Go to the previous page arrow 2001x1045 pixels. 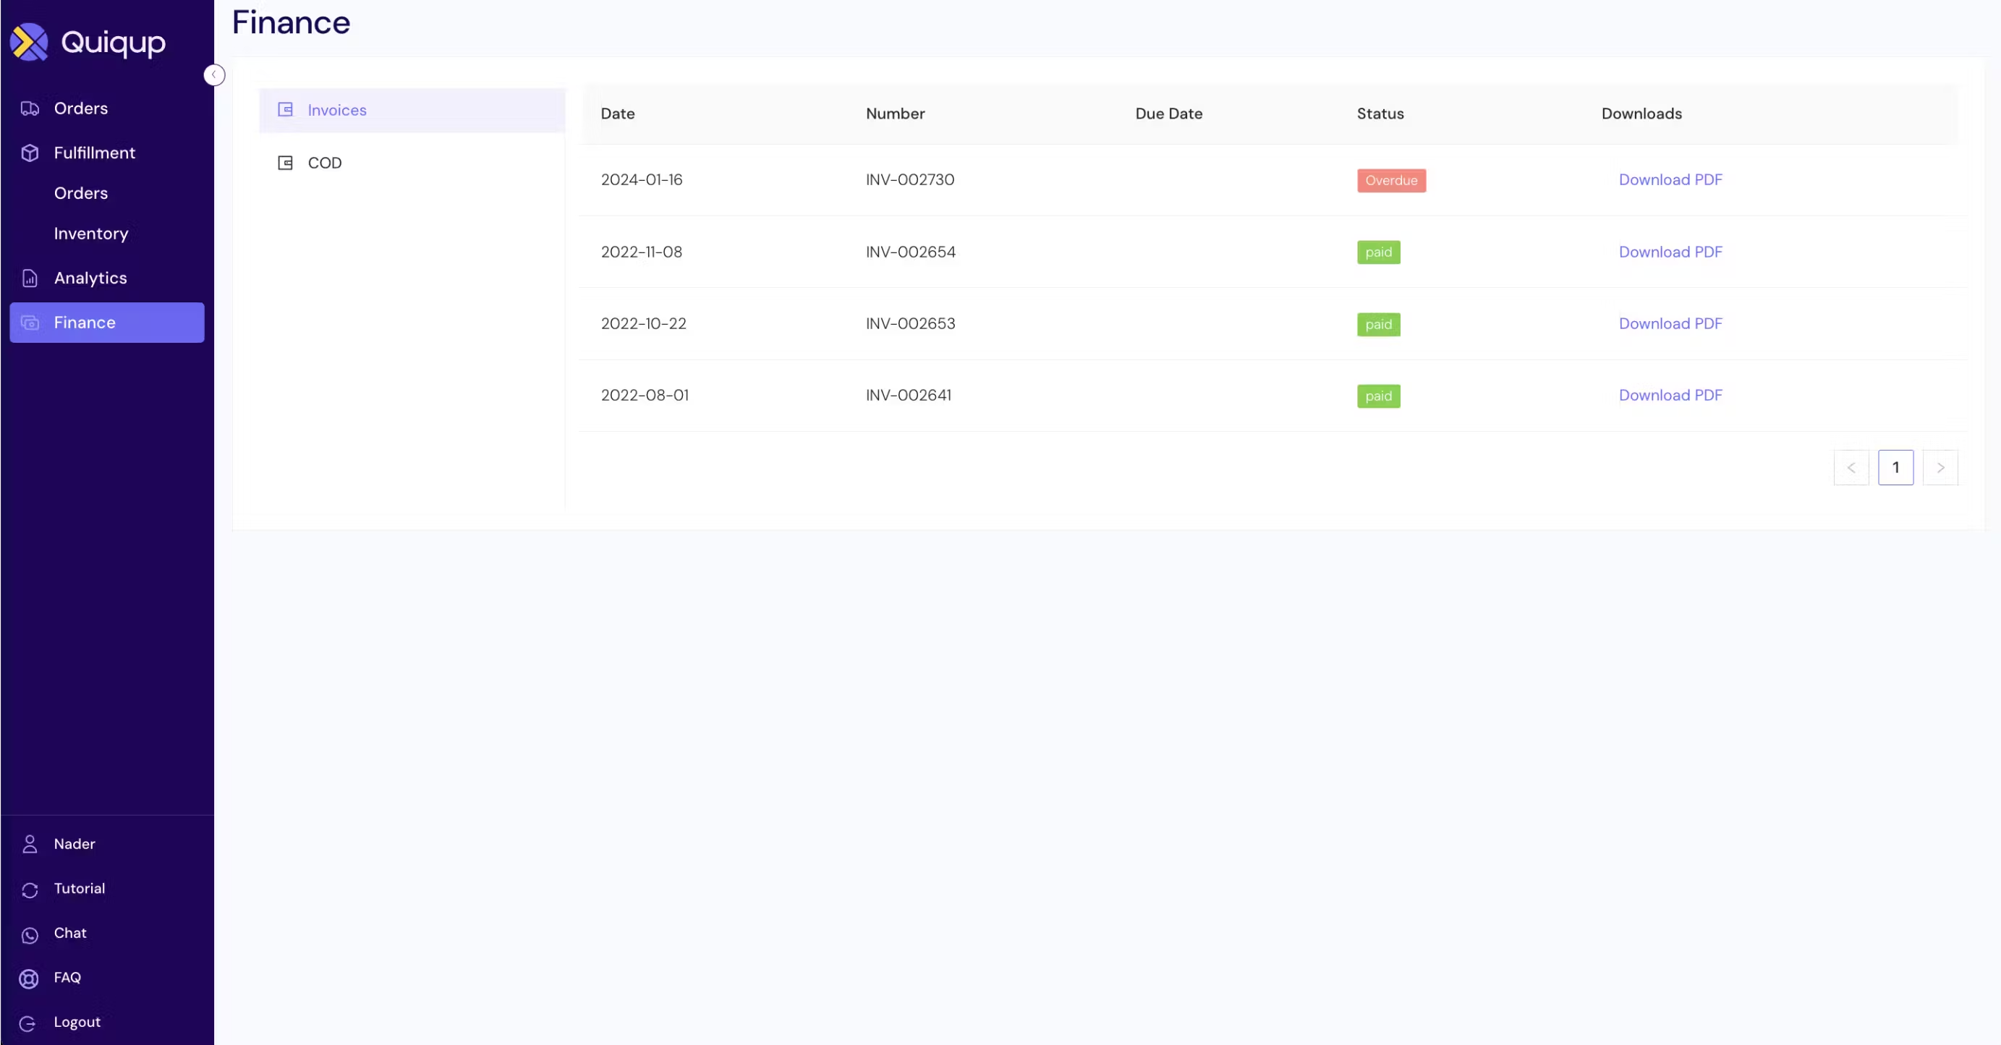1851,467
